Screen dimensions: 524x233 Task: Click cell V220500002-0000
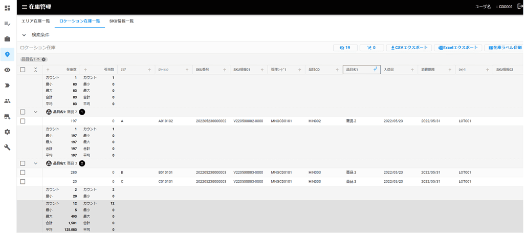248,121
